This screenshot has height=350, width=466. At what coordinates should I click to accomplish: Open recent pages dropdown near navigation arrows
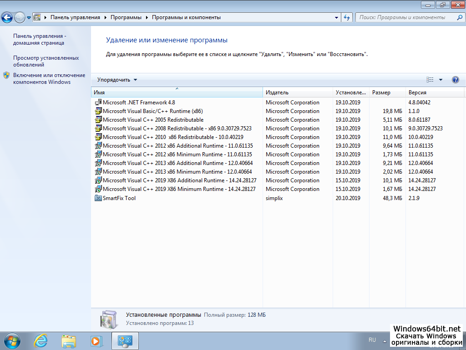tap(29, 18)
